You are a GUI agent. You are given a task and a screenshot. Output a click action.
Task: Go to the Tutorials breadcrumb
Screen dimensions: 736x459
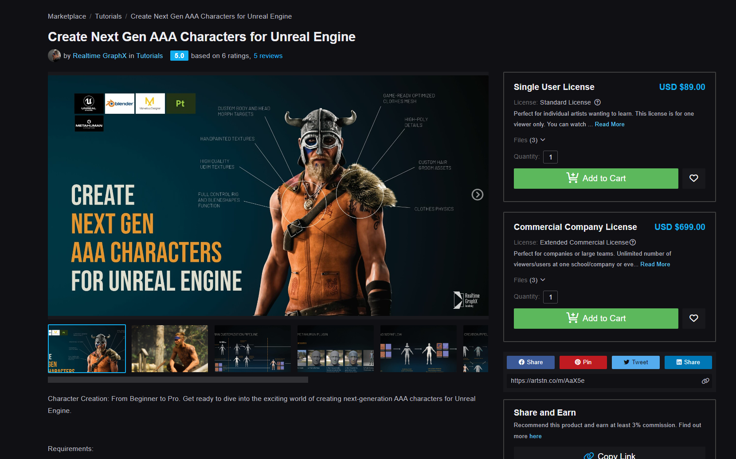[108, 16]
